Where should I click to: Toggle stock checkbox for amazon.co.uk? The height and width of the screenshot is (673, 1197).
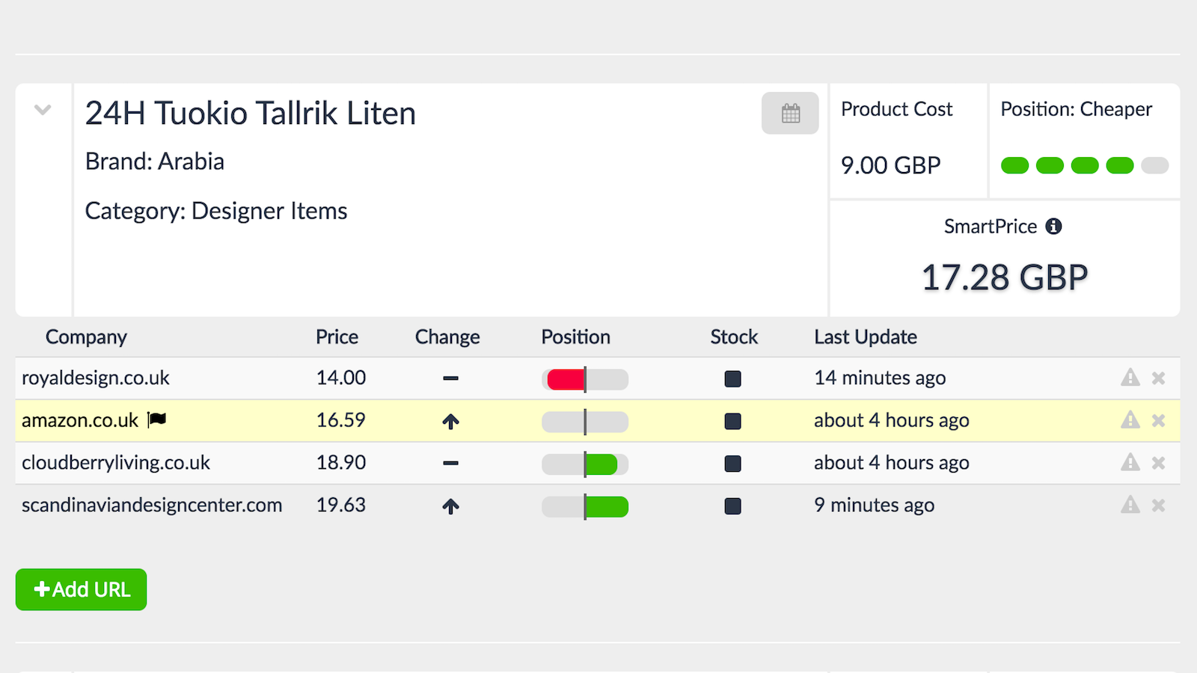(732, 422)
